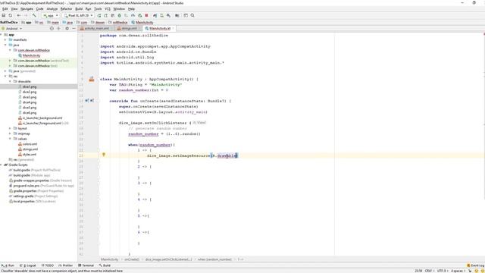Select styles.xml under values
The height and width of the screenshot is (273, 485).
(30, 154)
